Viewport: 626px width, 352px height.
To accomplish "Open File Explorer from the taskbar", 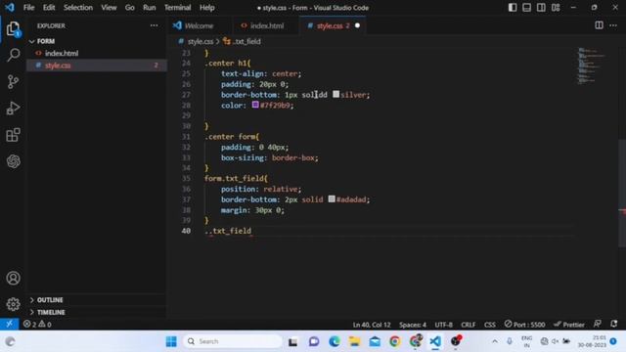I will pos(354,341).
